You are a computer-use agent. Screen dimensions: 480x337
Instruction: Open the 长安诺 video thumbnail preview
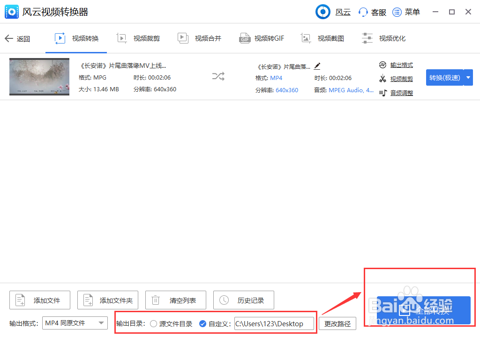click(x=39, y=77)
